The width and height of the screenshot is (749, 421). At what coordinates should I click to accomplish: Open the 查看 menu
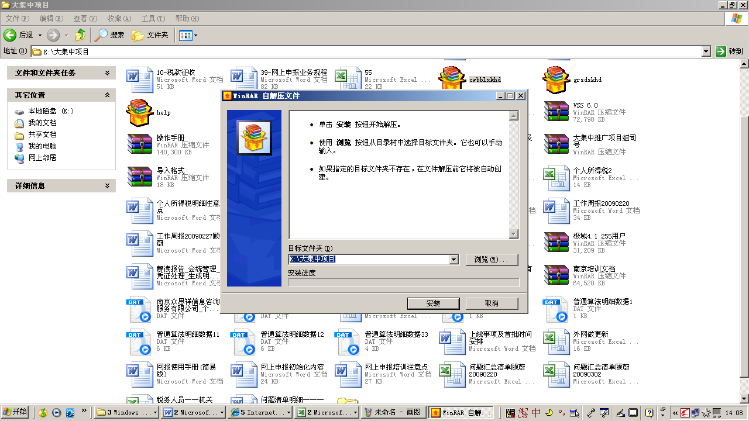tap(85, 19)
